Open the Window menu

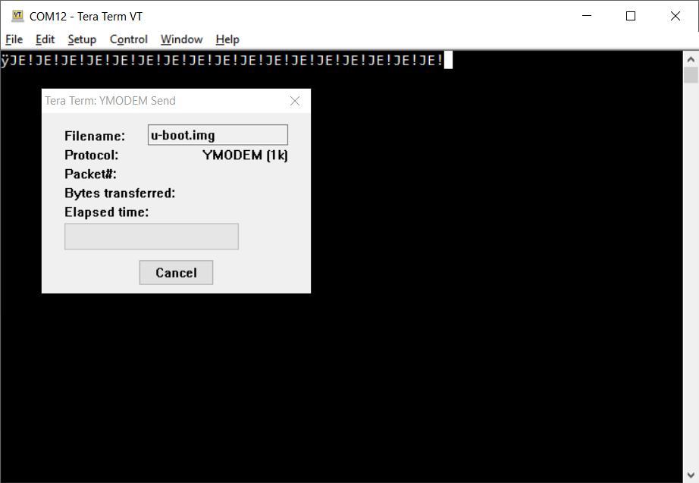click(181, 39)
